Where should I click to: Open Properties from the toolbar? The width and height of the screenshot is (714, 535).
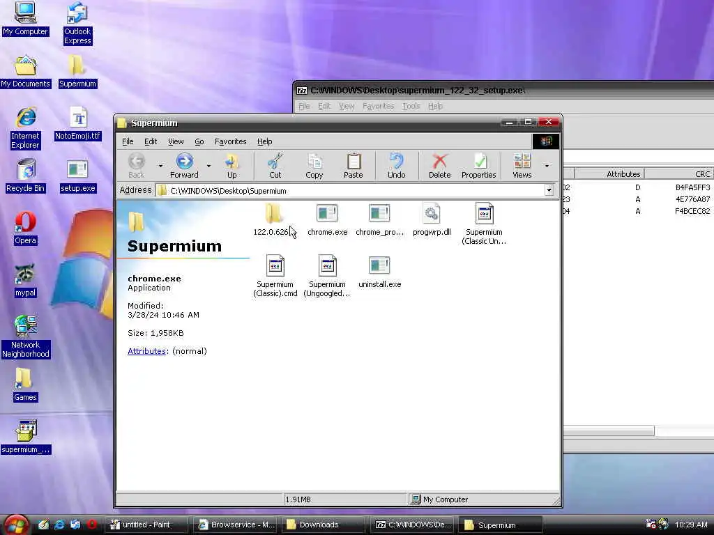[478, 166]
